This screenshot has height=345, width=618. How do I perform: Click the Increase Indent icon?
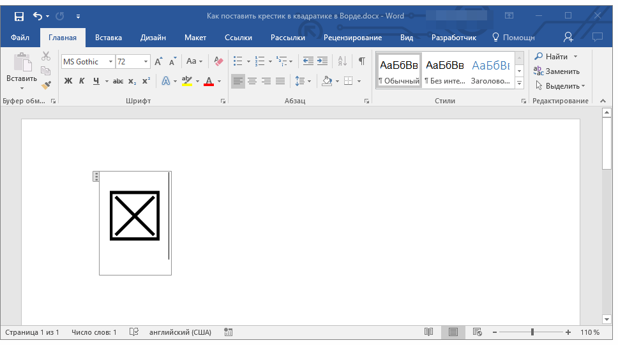coord(322,61)
